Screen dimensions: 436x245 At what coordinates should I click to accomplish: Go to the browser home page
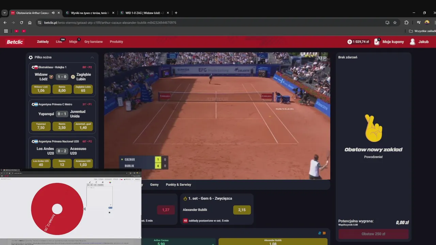30,22
